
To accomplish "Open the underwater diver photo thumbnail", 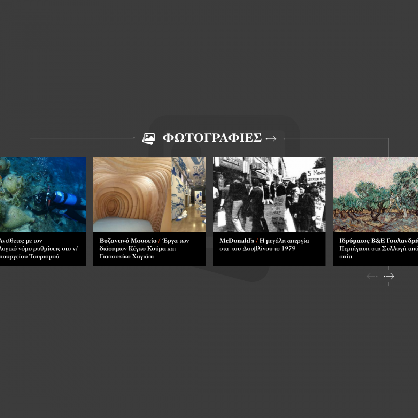I will point(43,194).
